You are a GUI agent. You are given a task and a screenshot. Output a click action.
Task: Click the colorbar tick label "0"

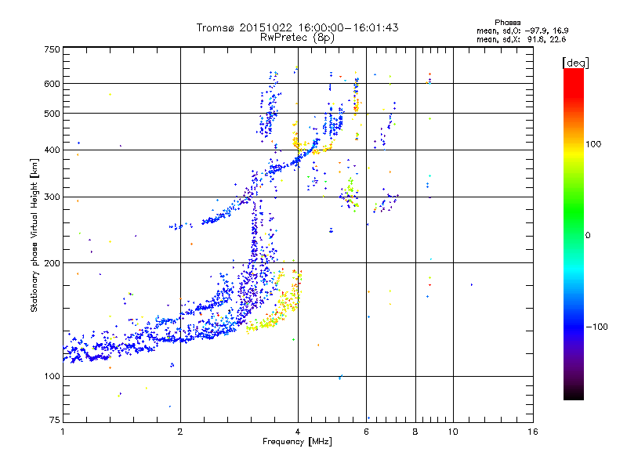588,236
